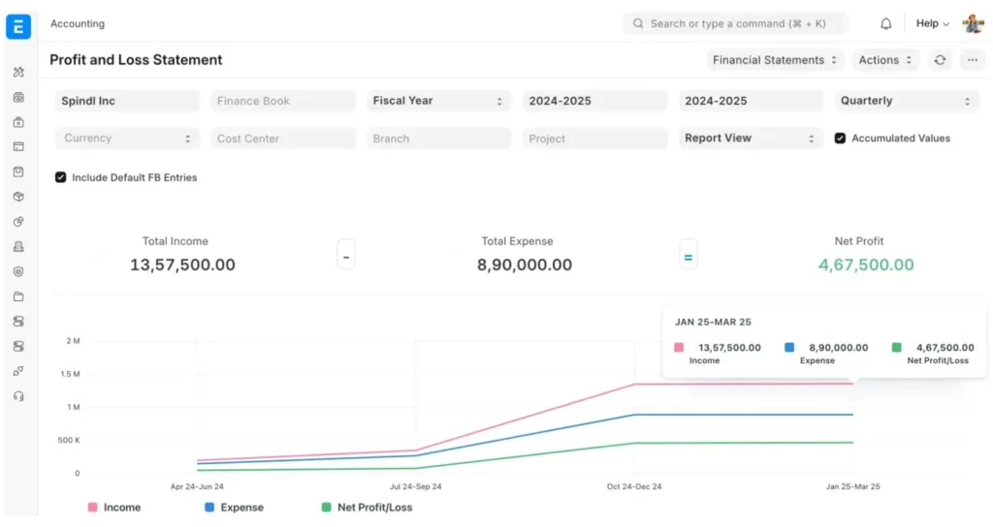Refresh the report with the reload icon
The image size is (993, 527).
939,60
